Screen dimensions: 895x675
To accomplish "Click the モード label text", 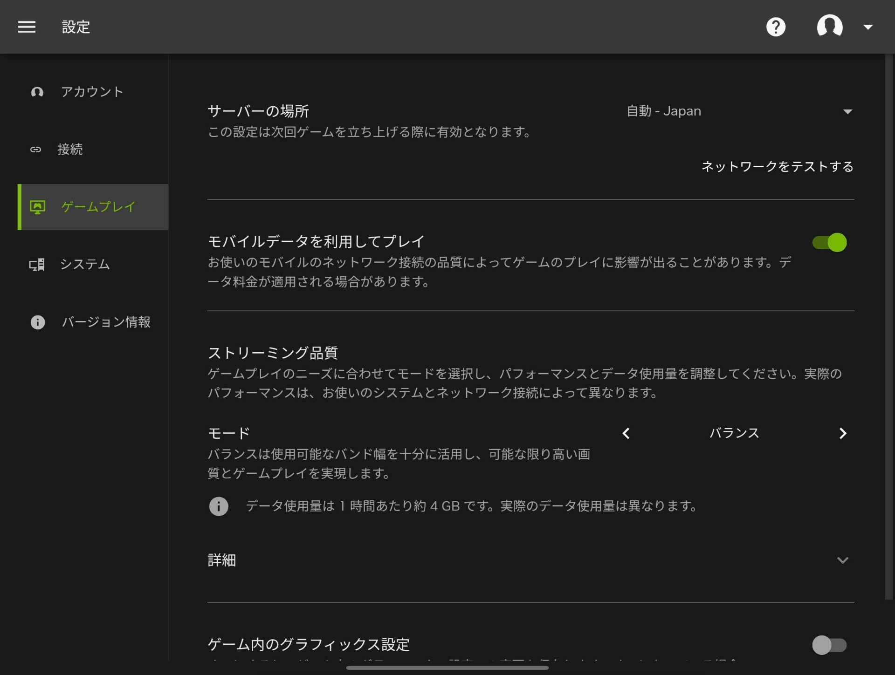I will 229,433.
